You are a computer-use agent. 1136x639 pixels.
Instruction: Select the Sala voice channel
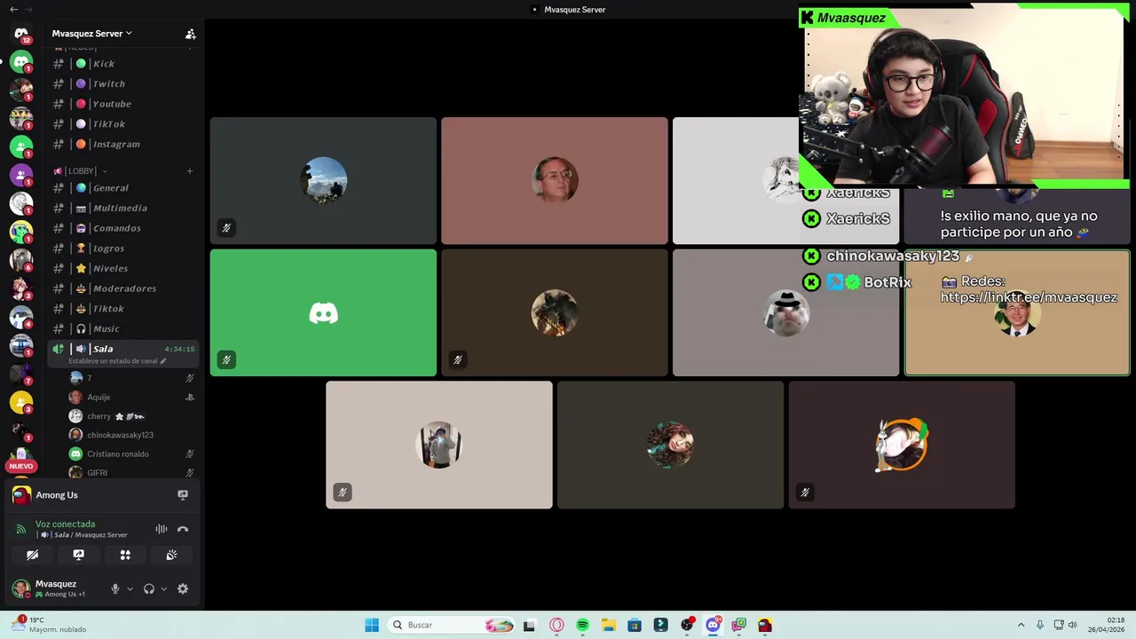[x=122, y=352]
